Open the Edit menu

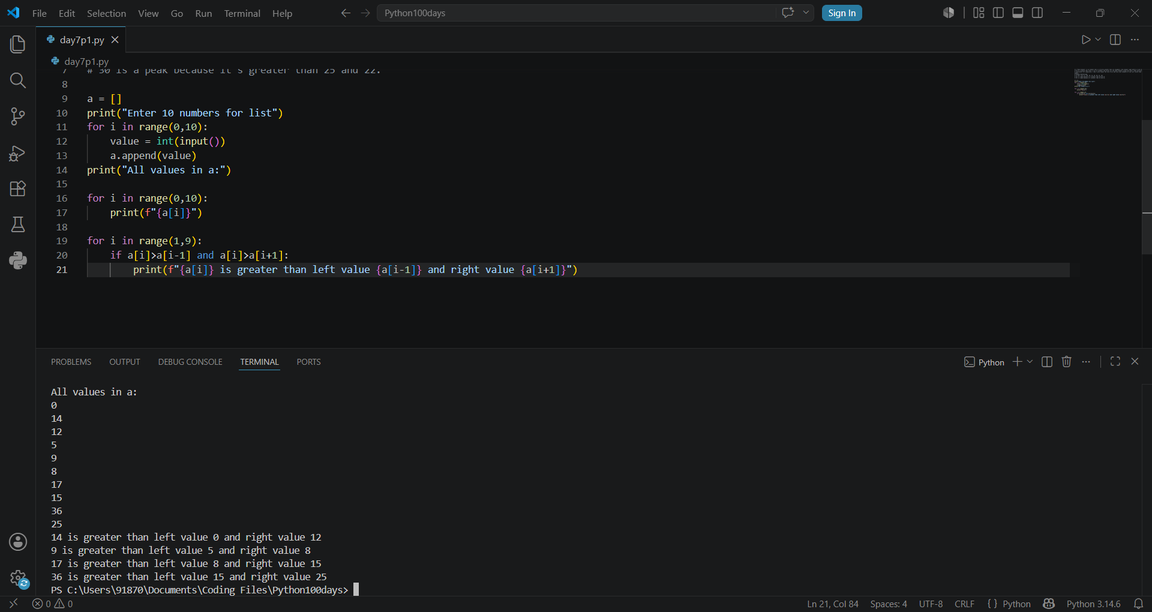click(x=67, y=13)
